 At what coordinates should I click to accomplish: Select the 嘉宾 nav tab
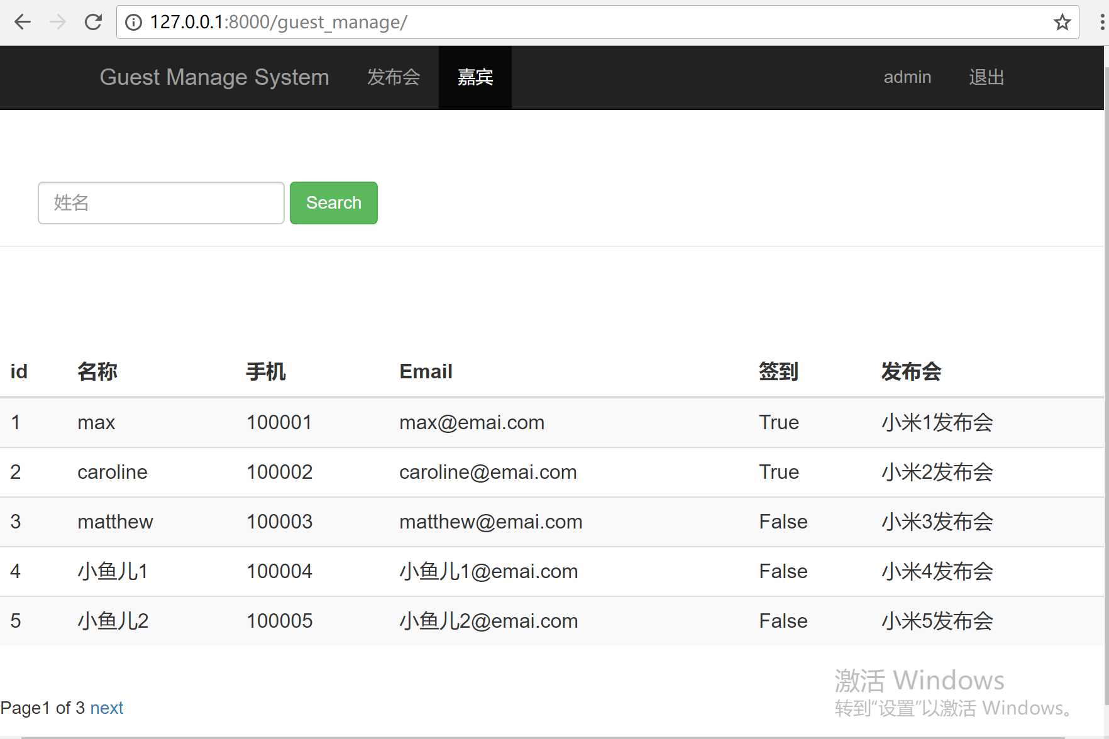tap(475, 77)
